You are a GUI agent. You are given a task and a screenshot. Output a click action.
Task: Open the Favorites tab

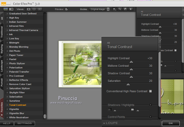(x=2, y=109)
